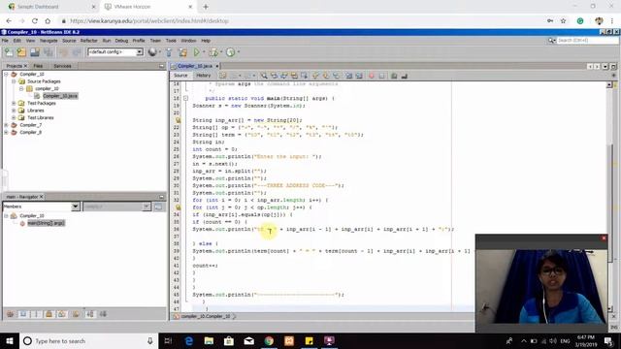Image resolution: width=621 pixels, height=349 pixels.
Task: Toggle Show Inner Classes filter in Navigator
Action: [62, 314]
